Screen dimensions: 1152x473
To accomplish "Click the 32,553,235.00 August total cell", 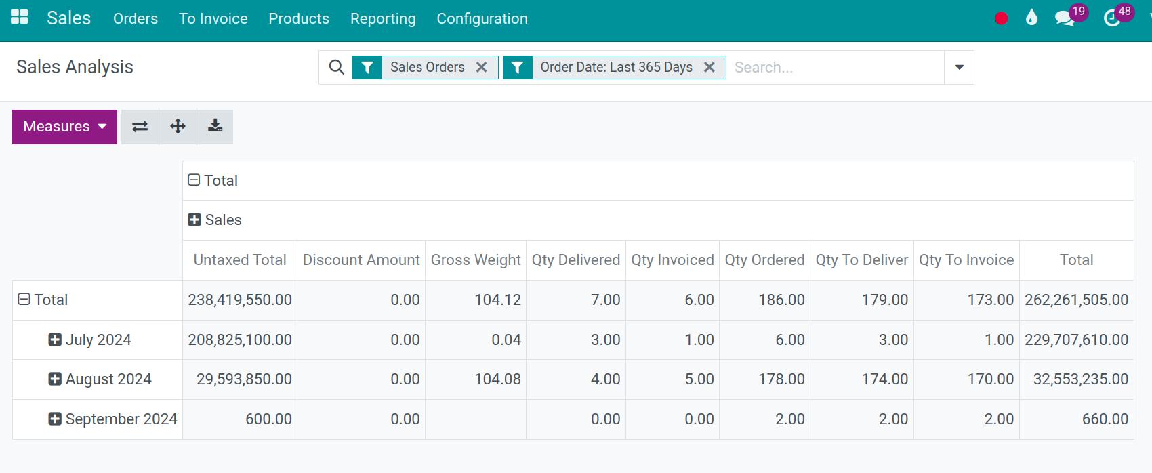I will 1077,379.
